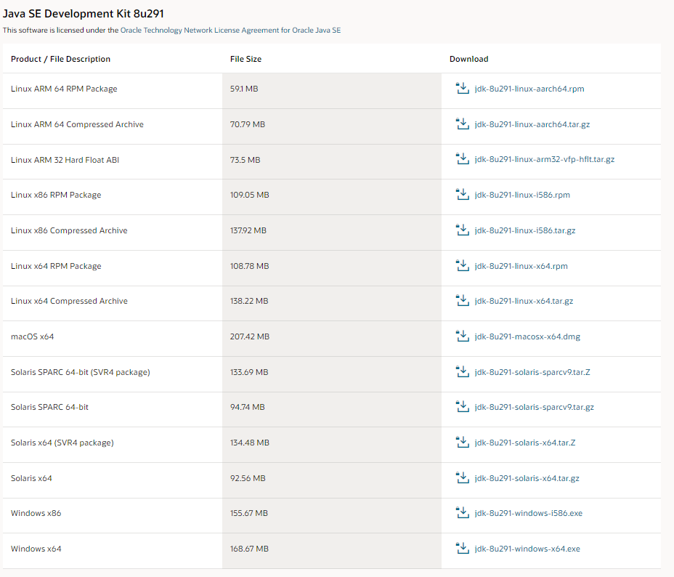Select Linux x64 Compressed Archive text

click(x=69, y=301)
